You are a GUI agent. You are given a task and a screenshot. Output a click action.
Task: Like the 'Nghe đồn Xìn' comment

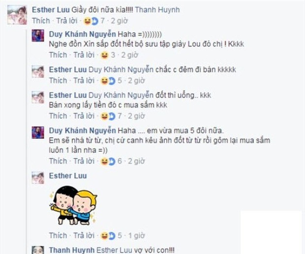tap(58, 55)
